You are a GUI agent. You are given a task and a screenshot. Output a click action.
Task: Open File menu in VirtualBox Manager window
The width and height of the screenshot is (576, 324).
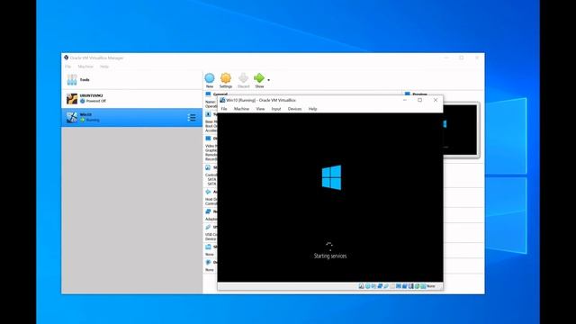(68, 67)
